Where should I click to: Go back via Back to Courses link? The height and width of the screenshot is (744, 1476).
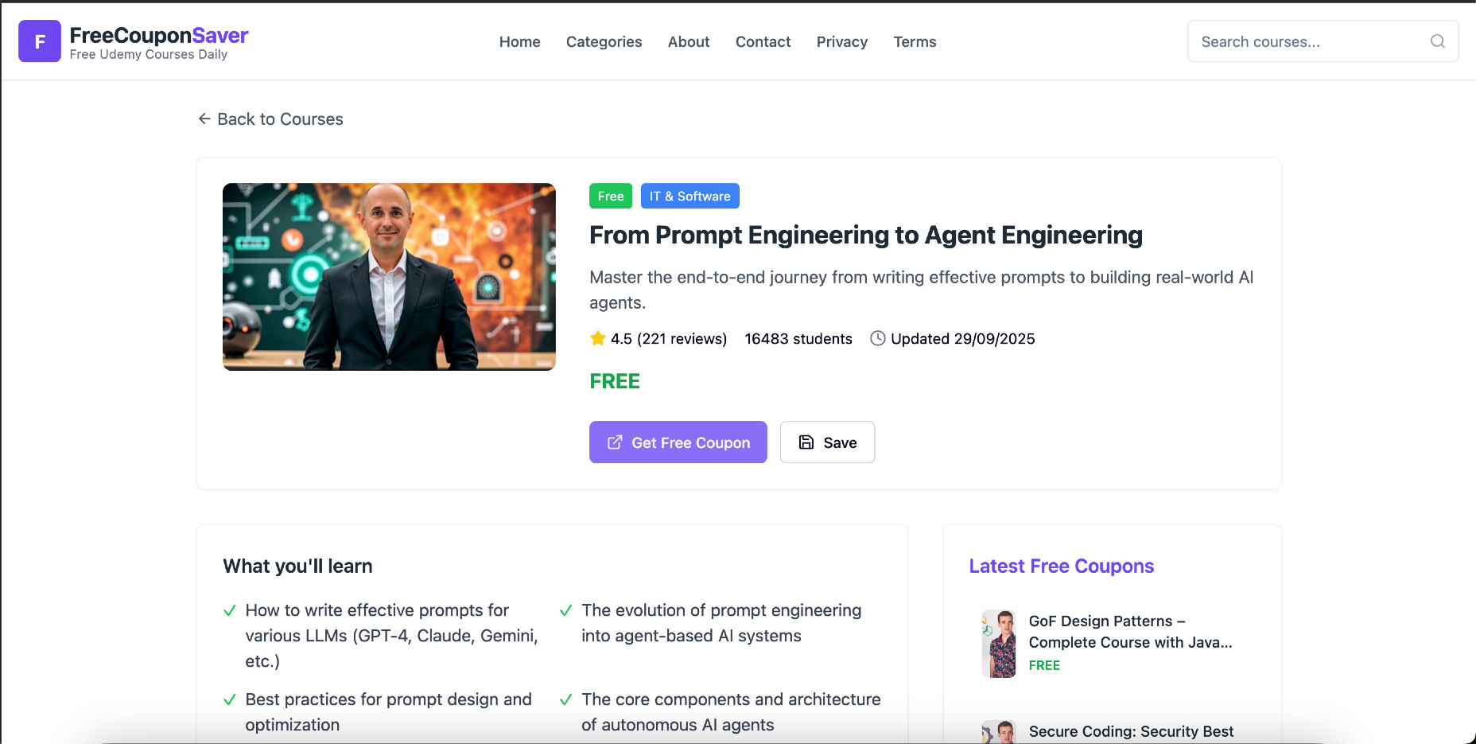click(280, 119)
